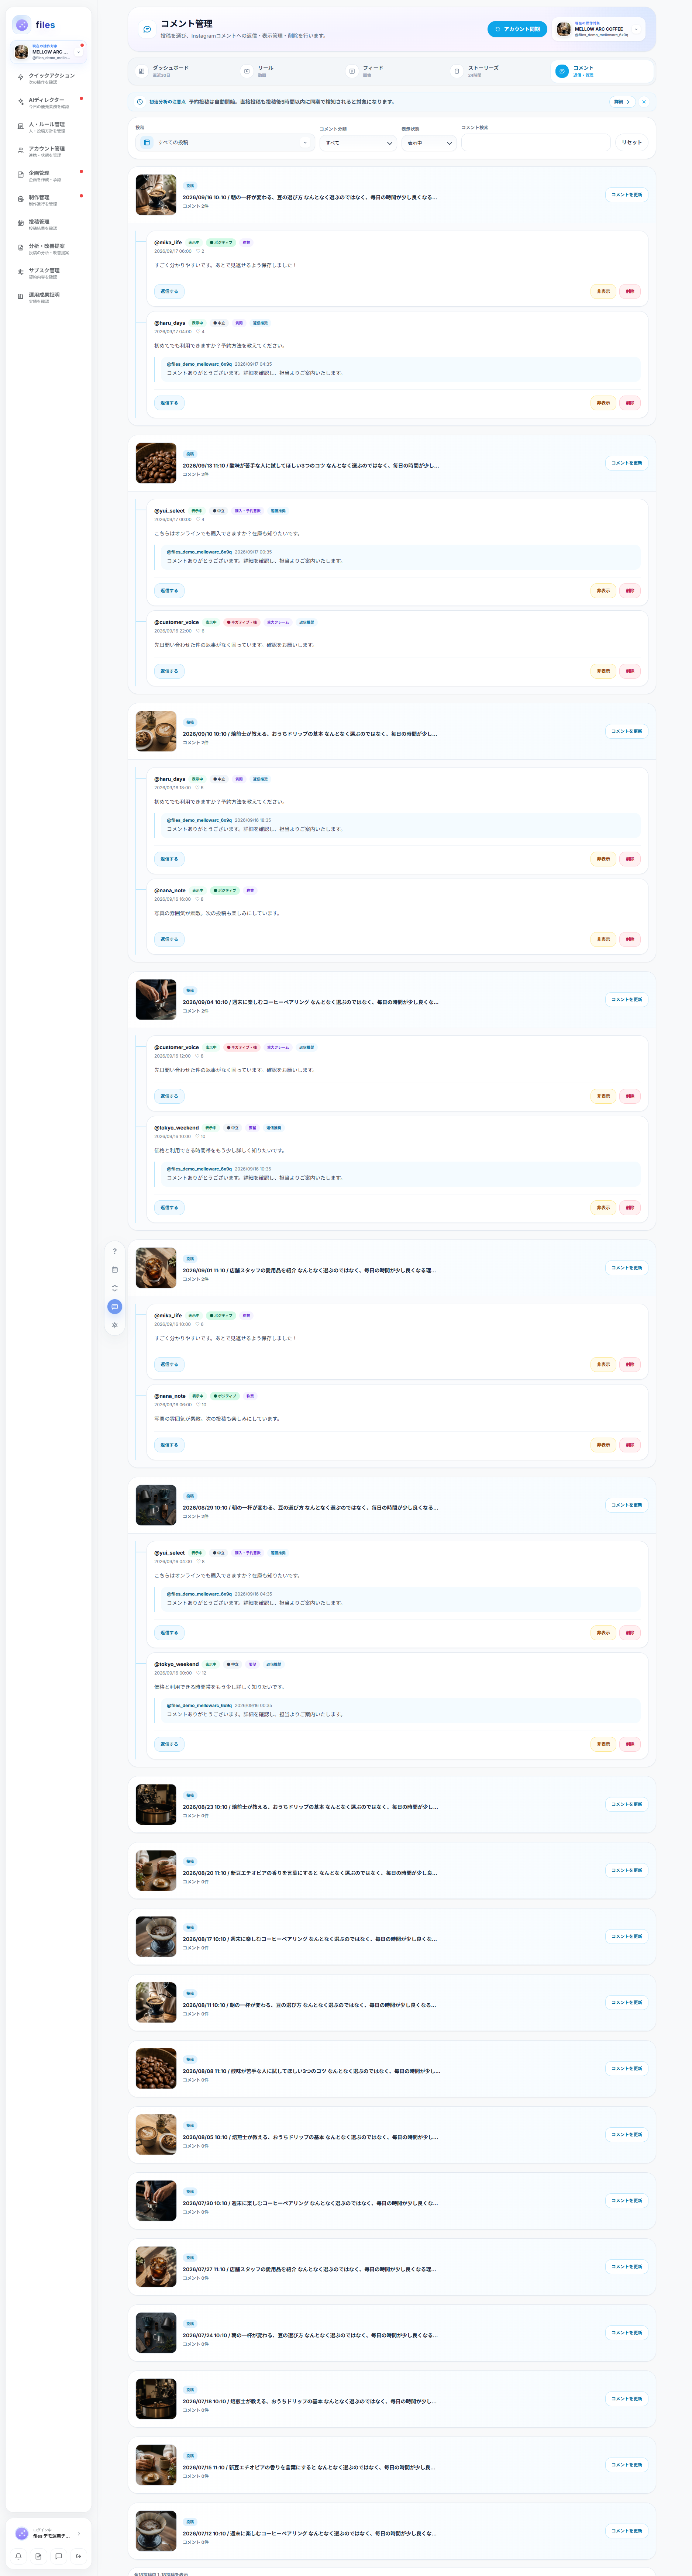Open the 表示状態 dropdown

[429, 143]
